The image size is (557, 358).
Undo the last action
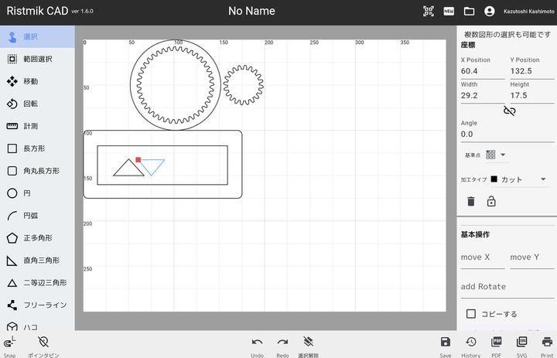[257, 346]
